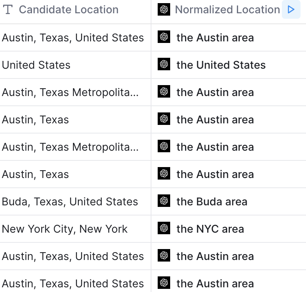Select the New York City, New York cell

pos(75,229)
